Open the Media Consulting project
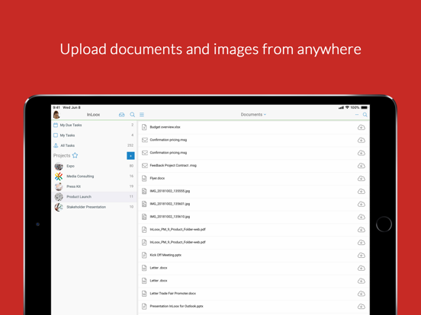 [x=94, y=177]
